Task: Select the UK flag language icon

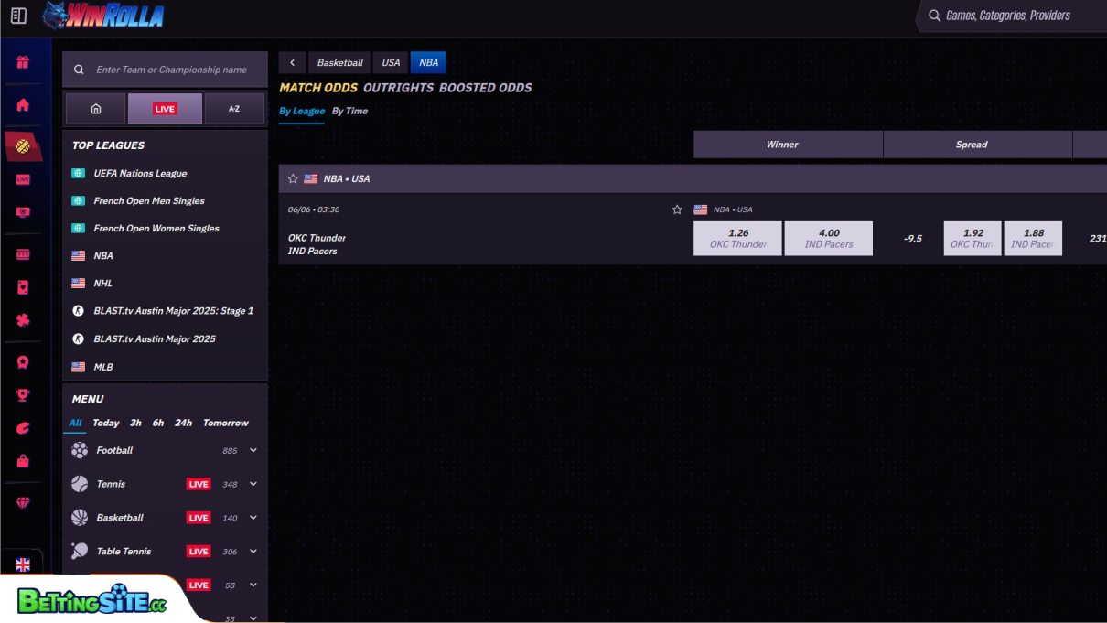Action: coord(23,564)
